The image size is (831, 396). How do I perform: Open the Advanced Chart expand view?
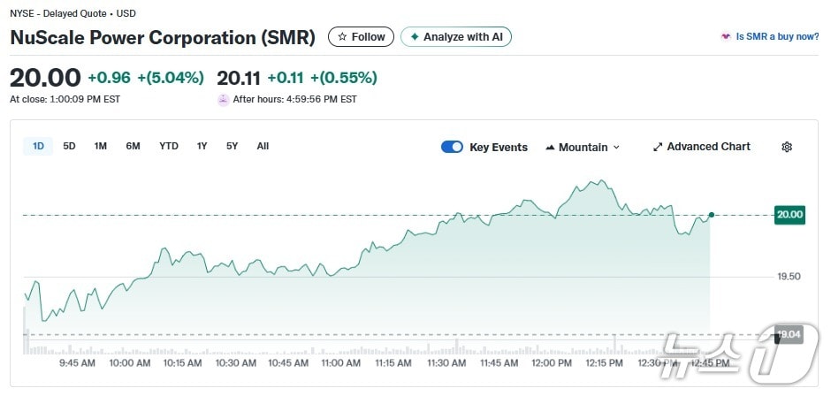pos(701,147)
